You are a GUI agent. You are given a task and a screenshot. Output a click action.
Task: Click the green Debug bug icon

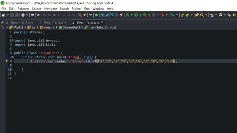coord(127,15)
